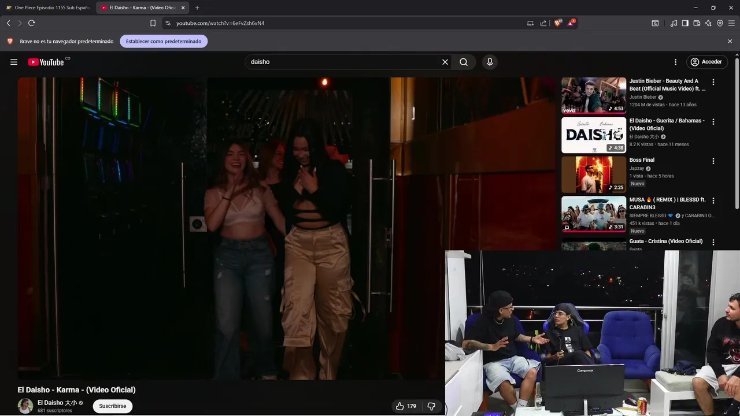Viewport: 740px width, 416px height.
Task: Open a new browser tab
Action: click(197, 8)
